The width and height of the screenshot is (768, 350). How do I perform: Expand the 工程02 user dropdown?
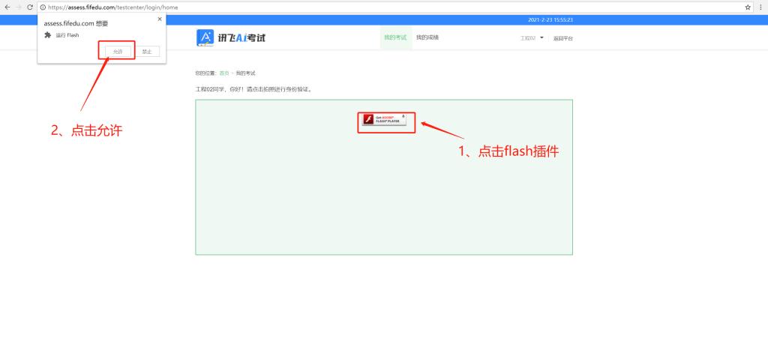(532, 37)
